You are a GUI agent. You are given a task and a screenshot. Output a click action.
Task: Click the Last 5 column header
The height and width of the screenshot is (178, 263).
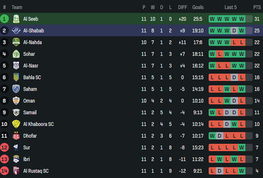(x=231, y=7)
